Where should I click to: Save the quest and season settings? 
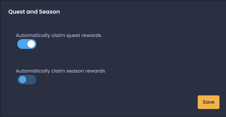[208, 102]
